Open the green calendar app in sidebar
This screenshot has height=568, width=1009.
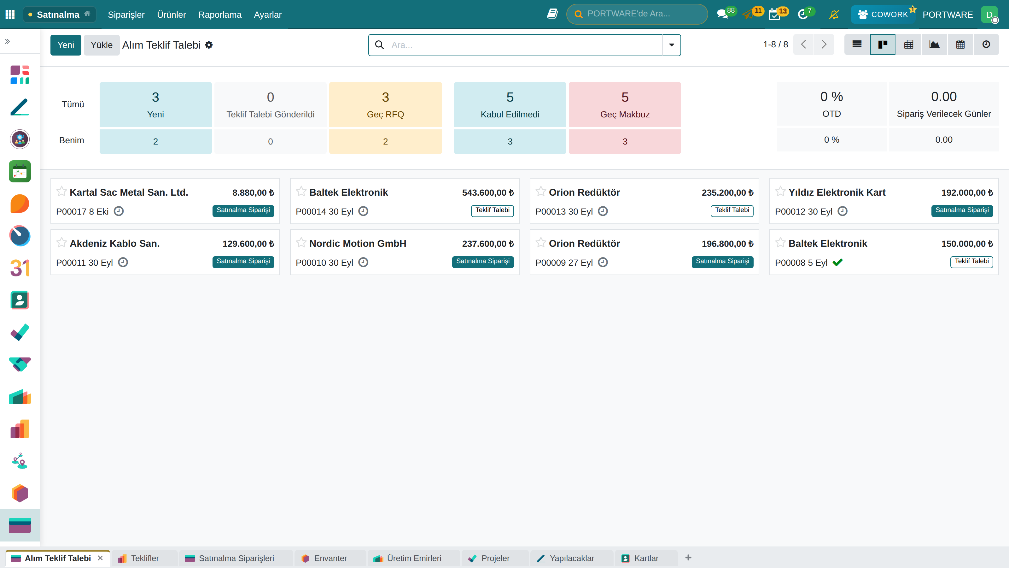pyautogui.click(x=20, y=171)
